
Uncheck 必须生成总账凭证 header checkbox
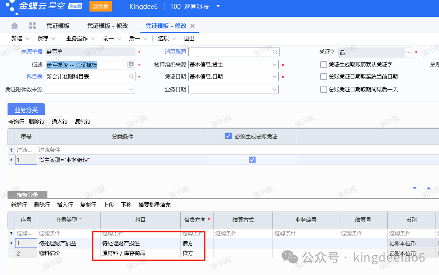click(228, 136)
